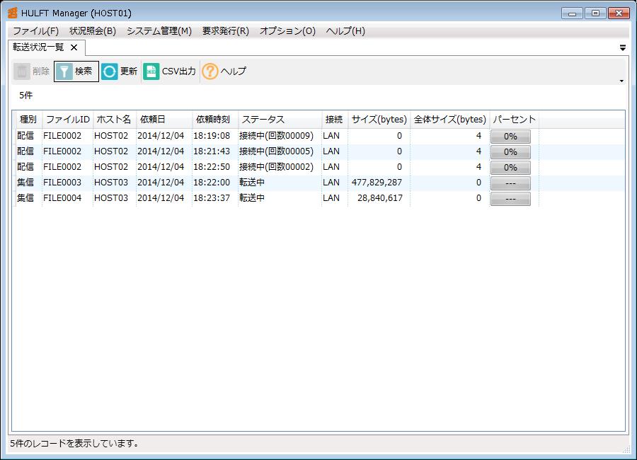Viewport: 637px width, 460px height.
Task: Open the システム管理(M) menu
Action: coord(159,31)
